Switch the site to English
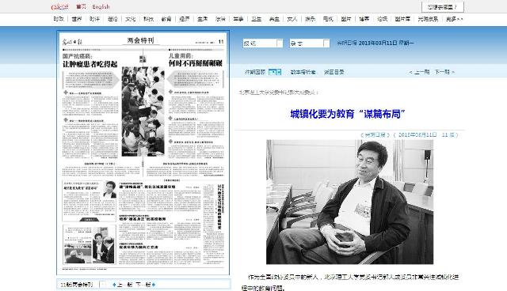Viewport: 507px width, 291px height. [101, 7]
